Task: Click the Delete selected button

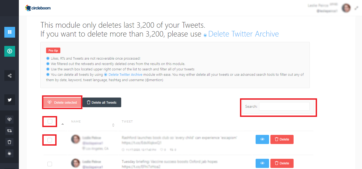Action: [x=62, y=102]
